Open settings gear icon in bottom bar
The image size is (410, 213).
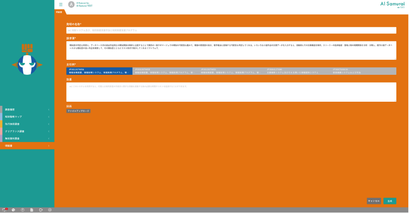click(x=50, y=210)
